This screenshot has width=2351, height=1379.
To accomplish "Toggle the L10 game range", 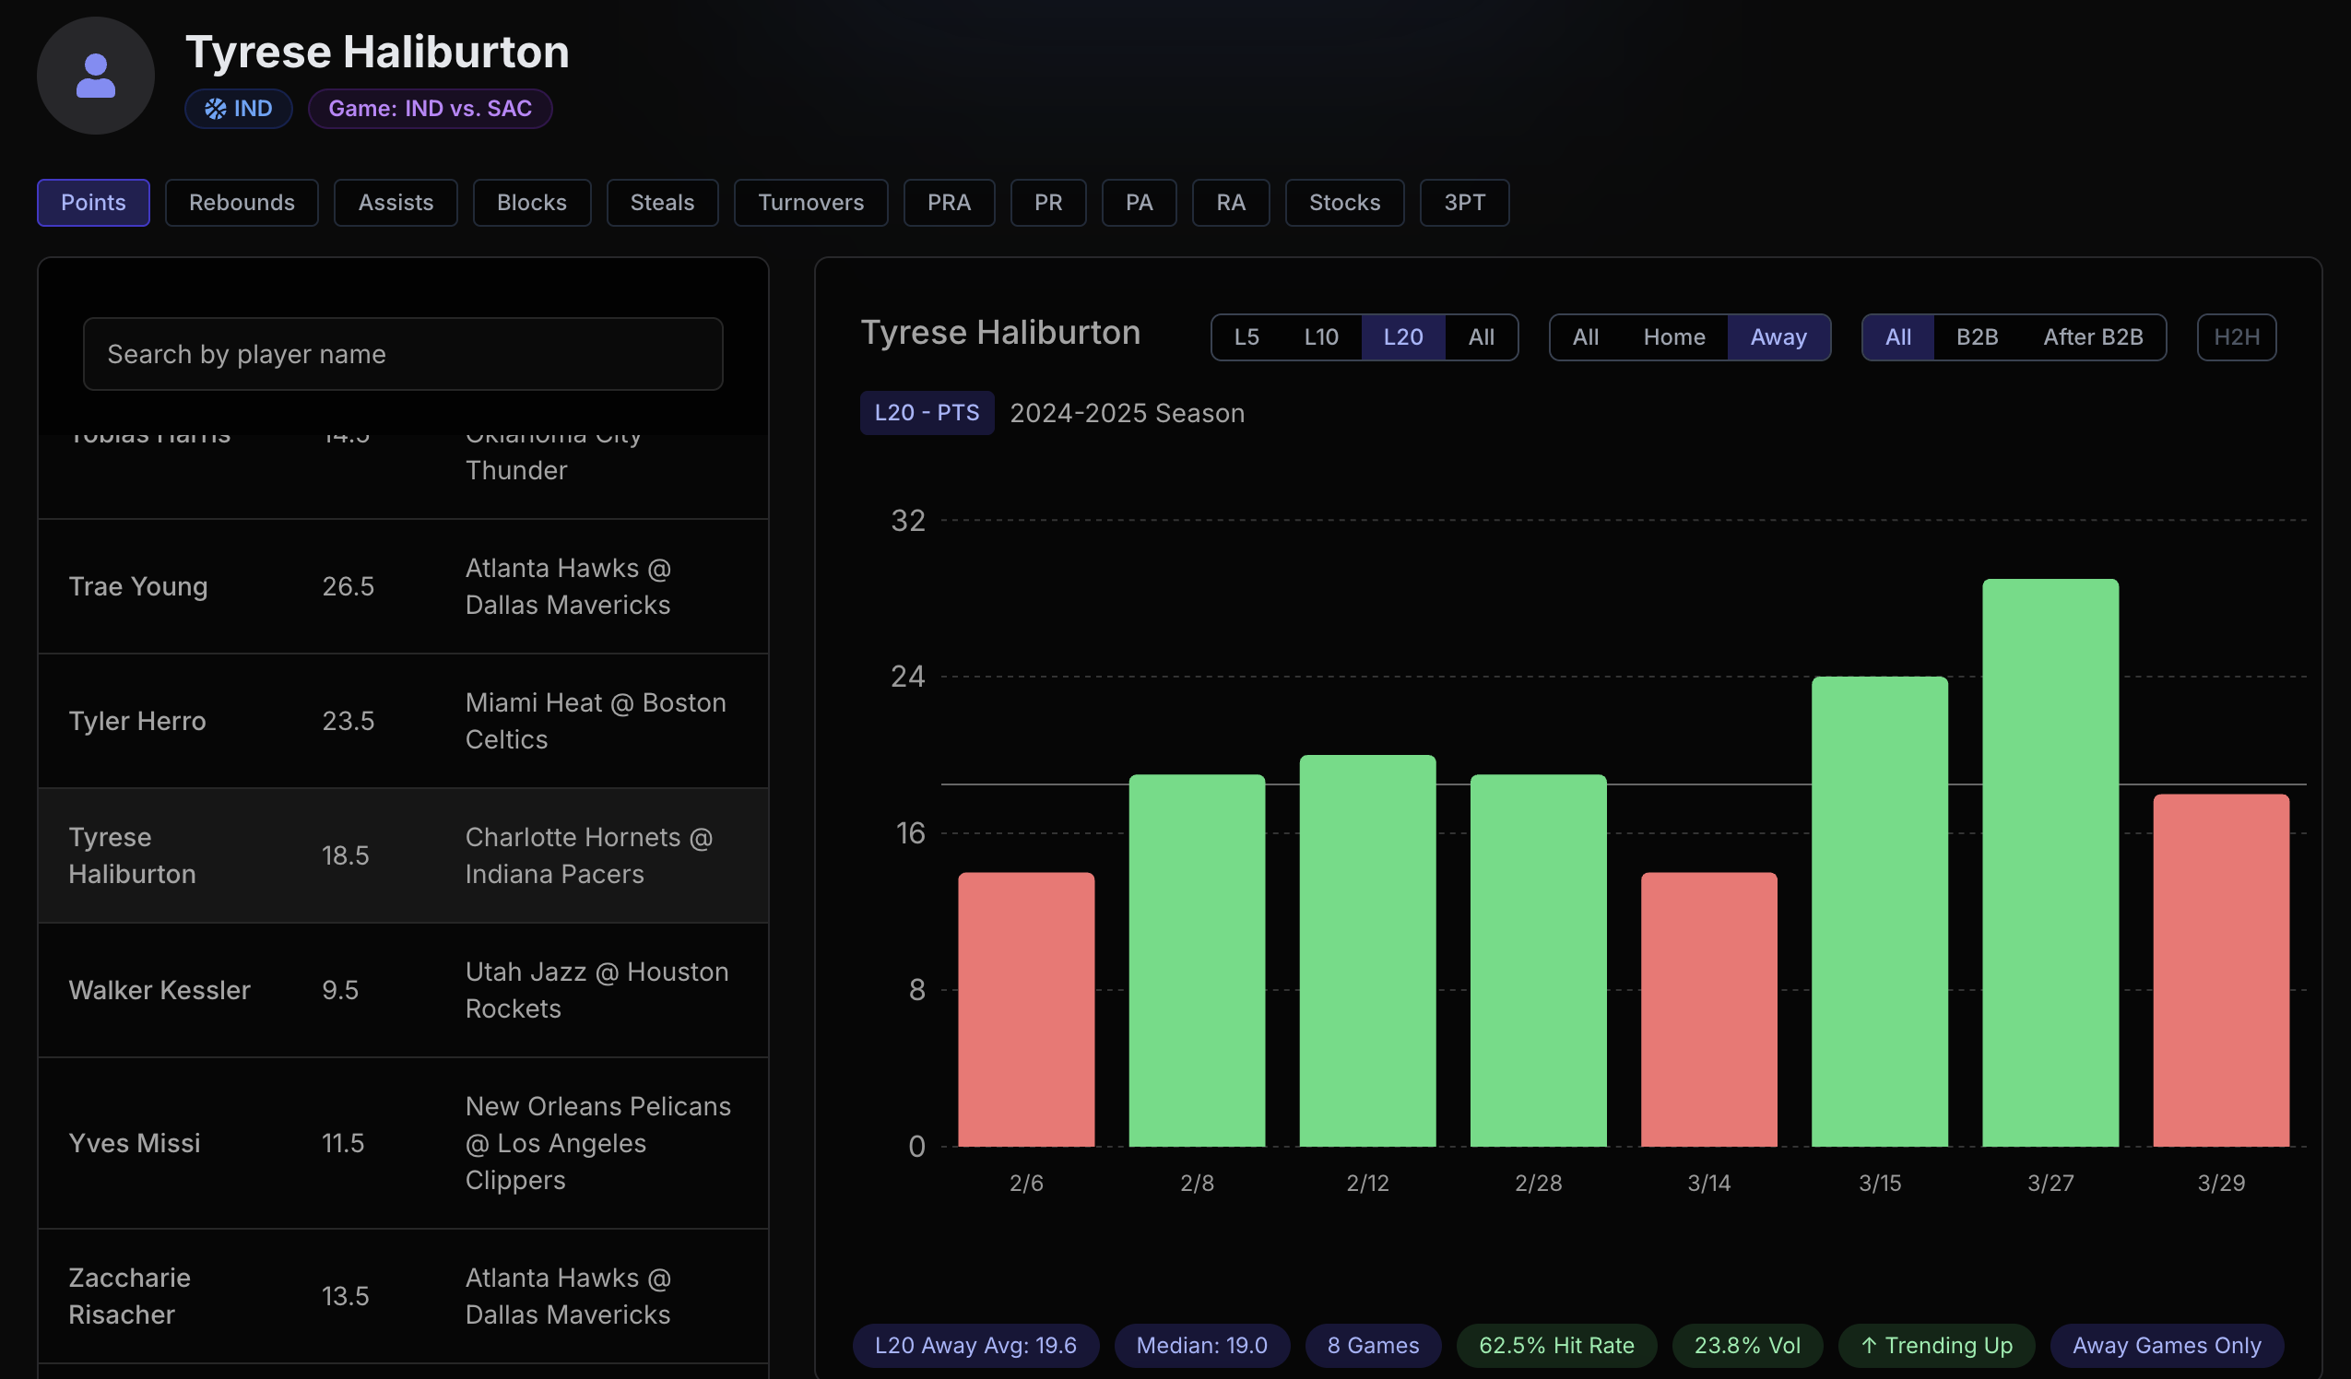I will pyautogui.click(x=1321, y=336).
